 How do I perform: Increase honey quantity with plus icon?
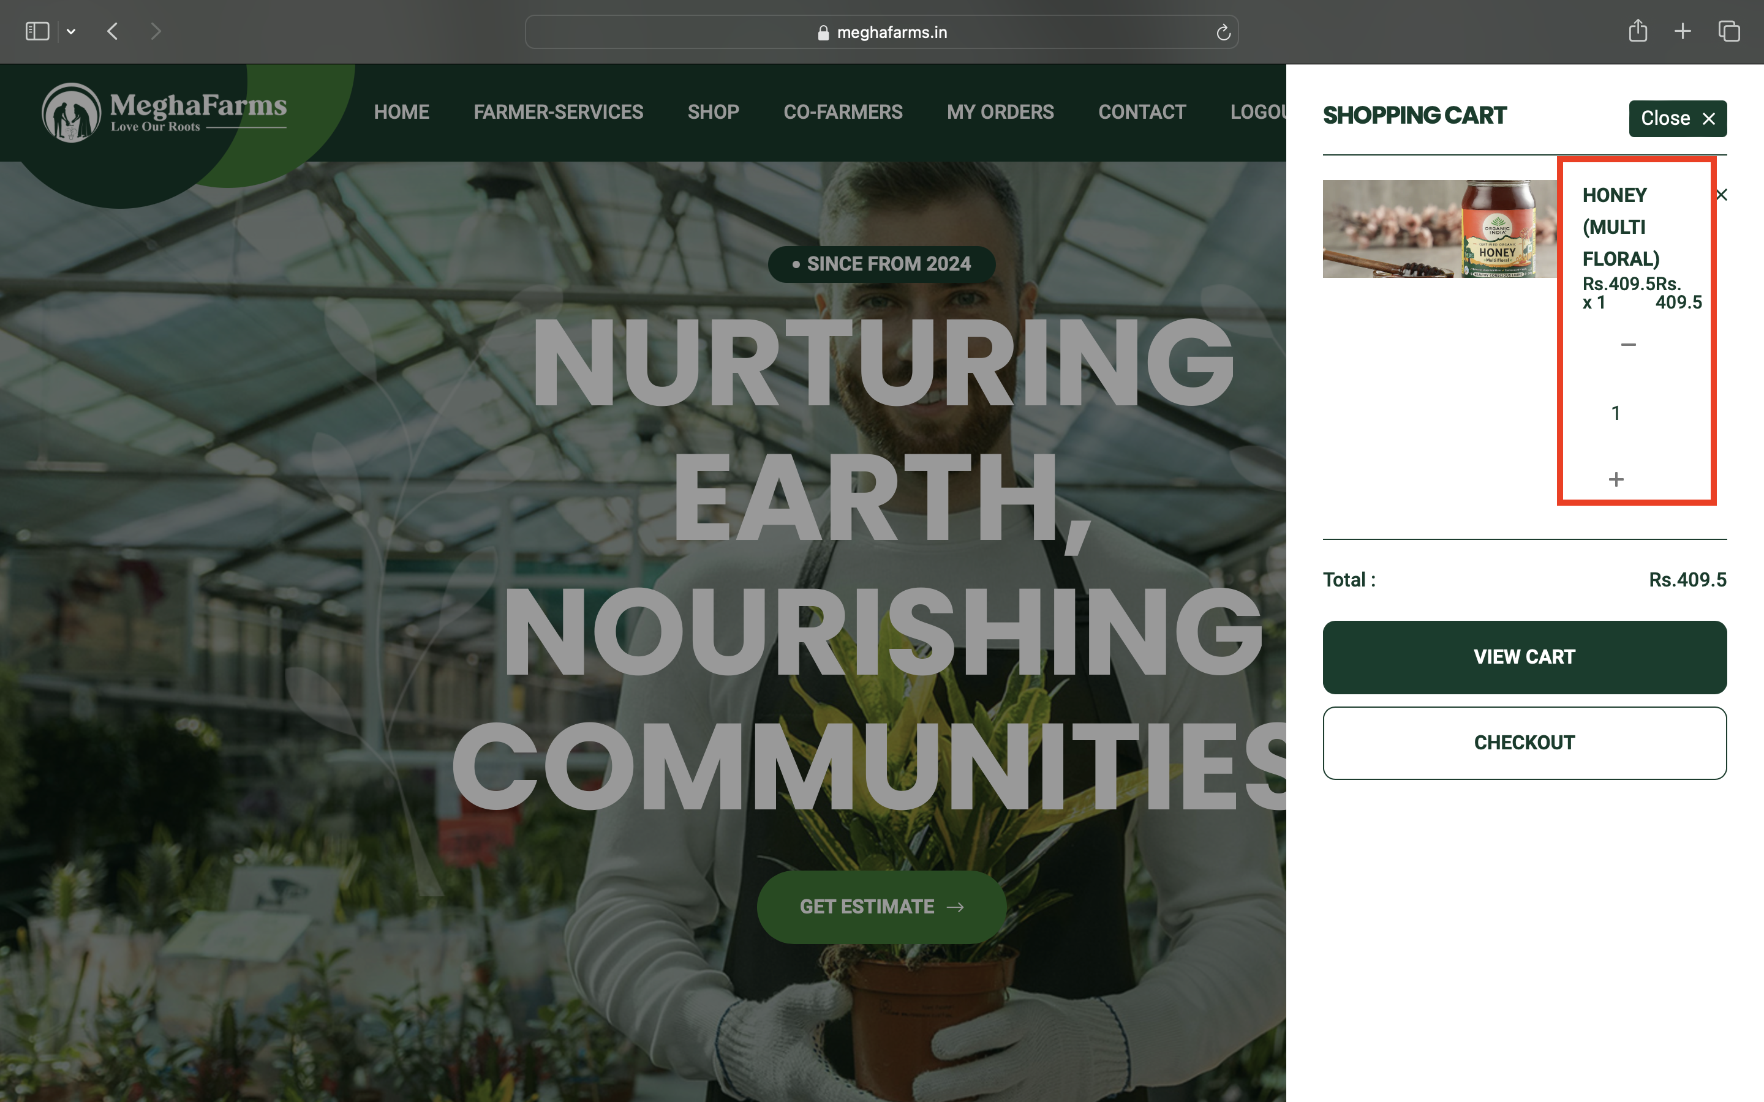tap(1616, 479)
